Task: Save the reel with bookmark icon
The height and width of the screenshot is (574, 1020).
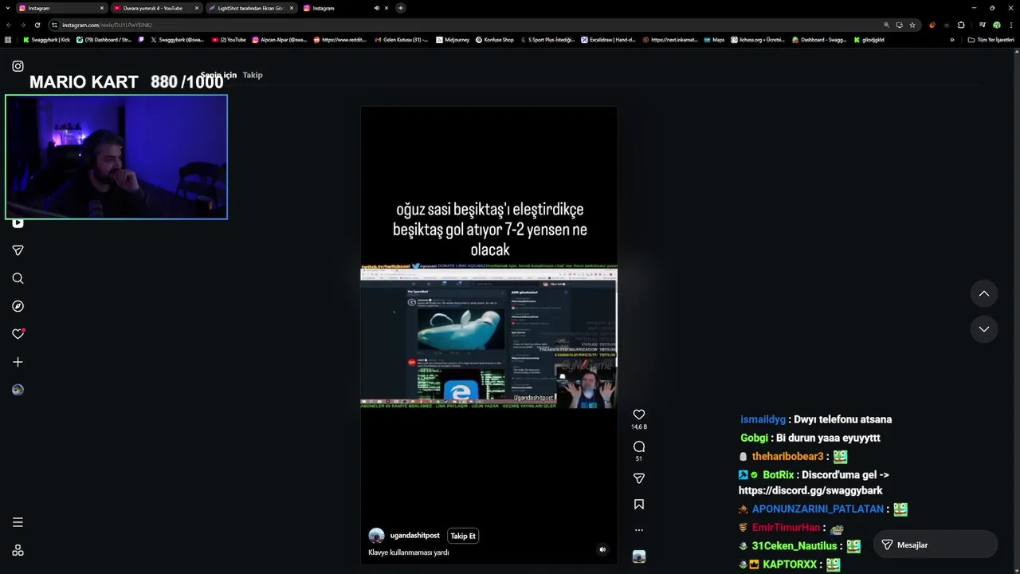Action: point(638,504)
